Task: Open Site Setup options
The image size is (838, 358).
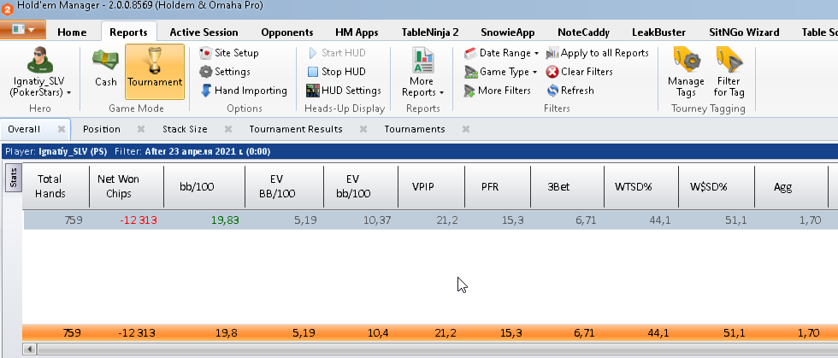Action: [x=229, y=53]
